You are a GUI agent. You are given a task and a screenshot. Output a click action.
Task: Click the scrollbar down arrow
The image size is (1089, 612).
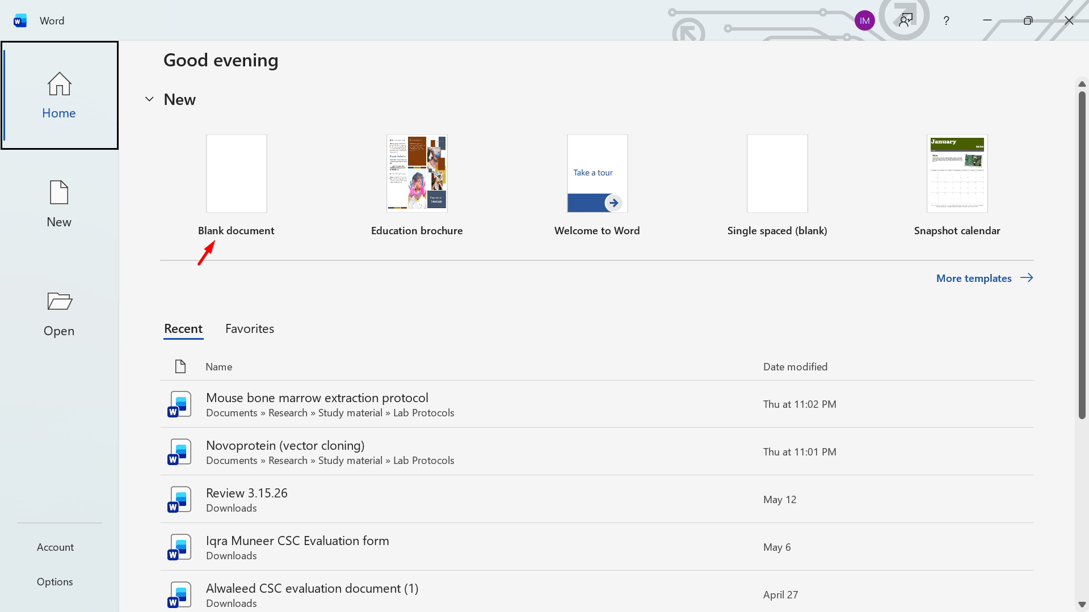click(x=1082, y=605)
